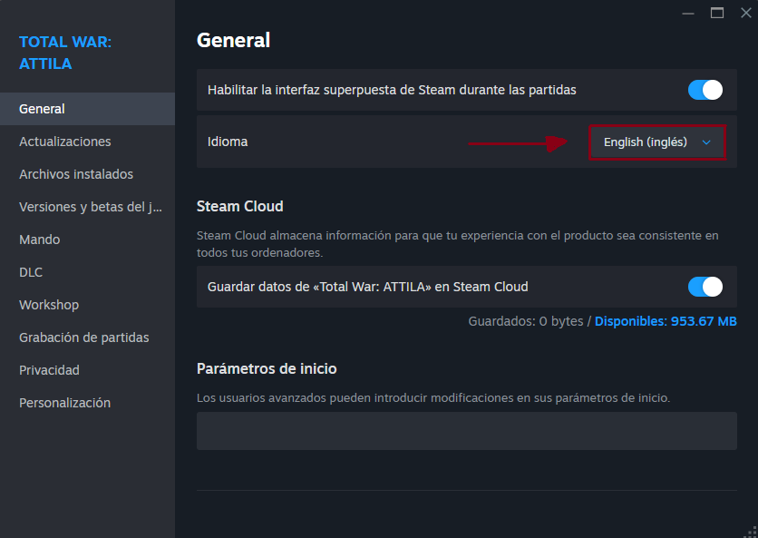Maximize the properties window
Viewport: 758px width, 538px height.
pyautogui.click(x=717, y=13)
